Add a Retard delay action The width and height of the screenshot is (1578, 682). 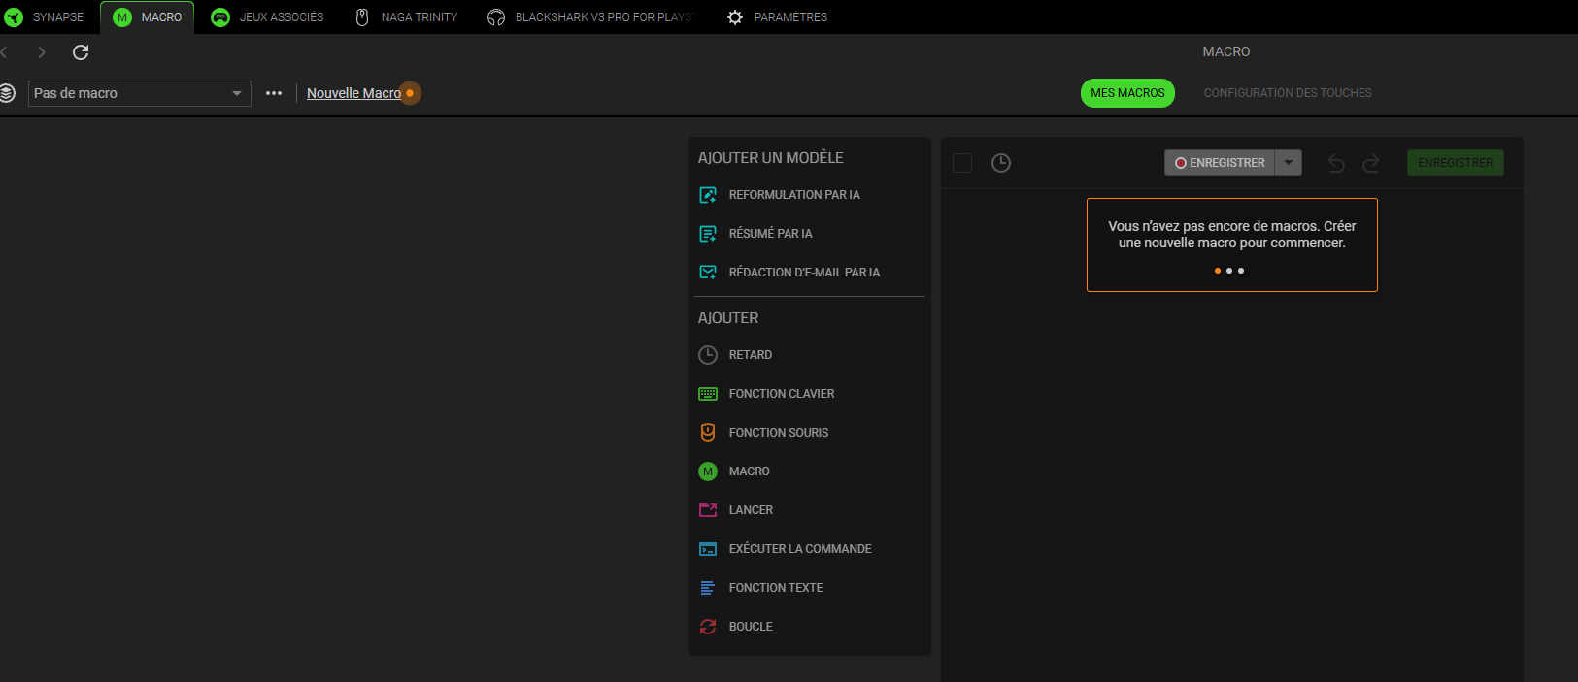tap(735, 355)
